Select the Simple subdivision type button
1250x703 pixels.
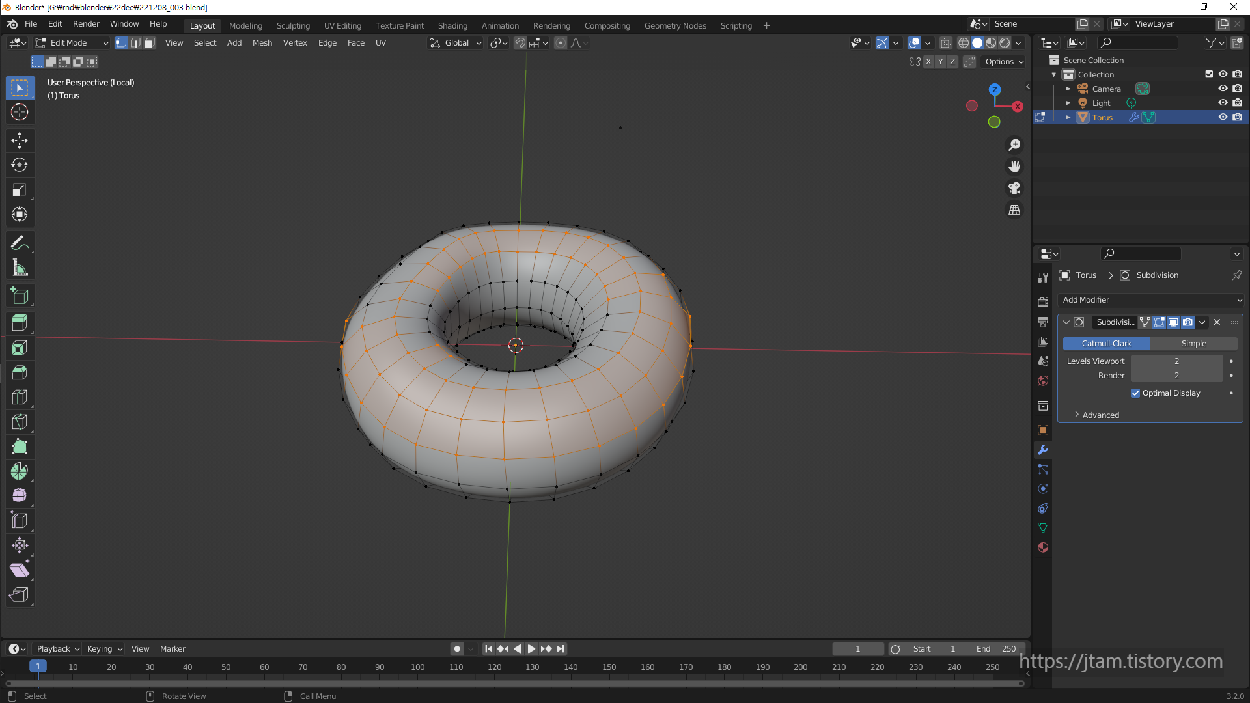(1193, 344)
